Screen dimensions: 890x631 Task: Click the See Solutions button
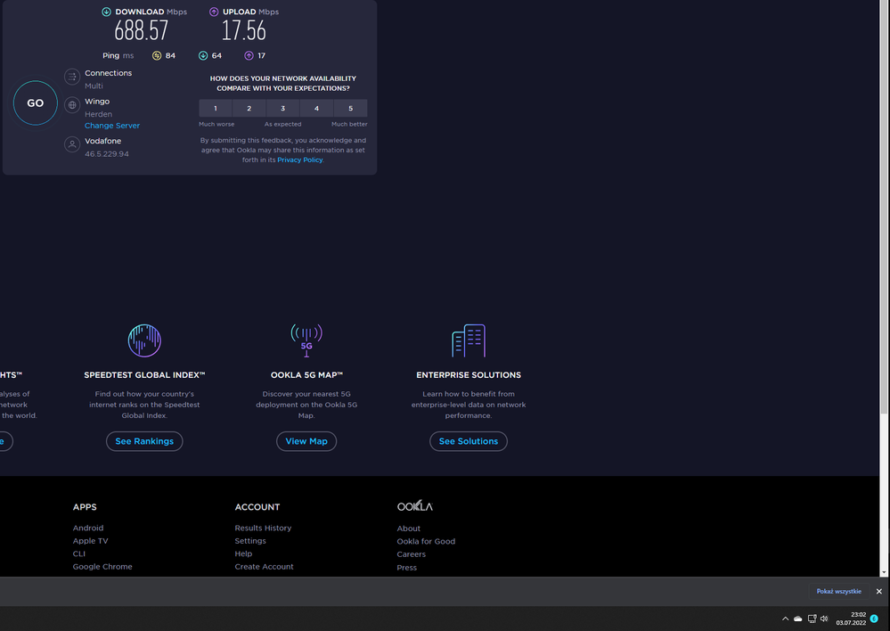469,441
